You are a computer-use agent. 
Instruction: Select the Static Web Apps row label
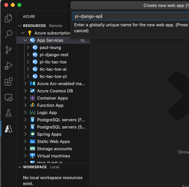[53, 142]
